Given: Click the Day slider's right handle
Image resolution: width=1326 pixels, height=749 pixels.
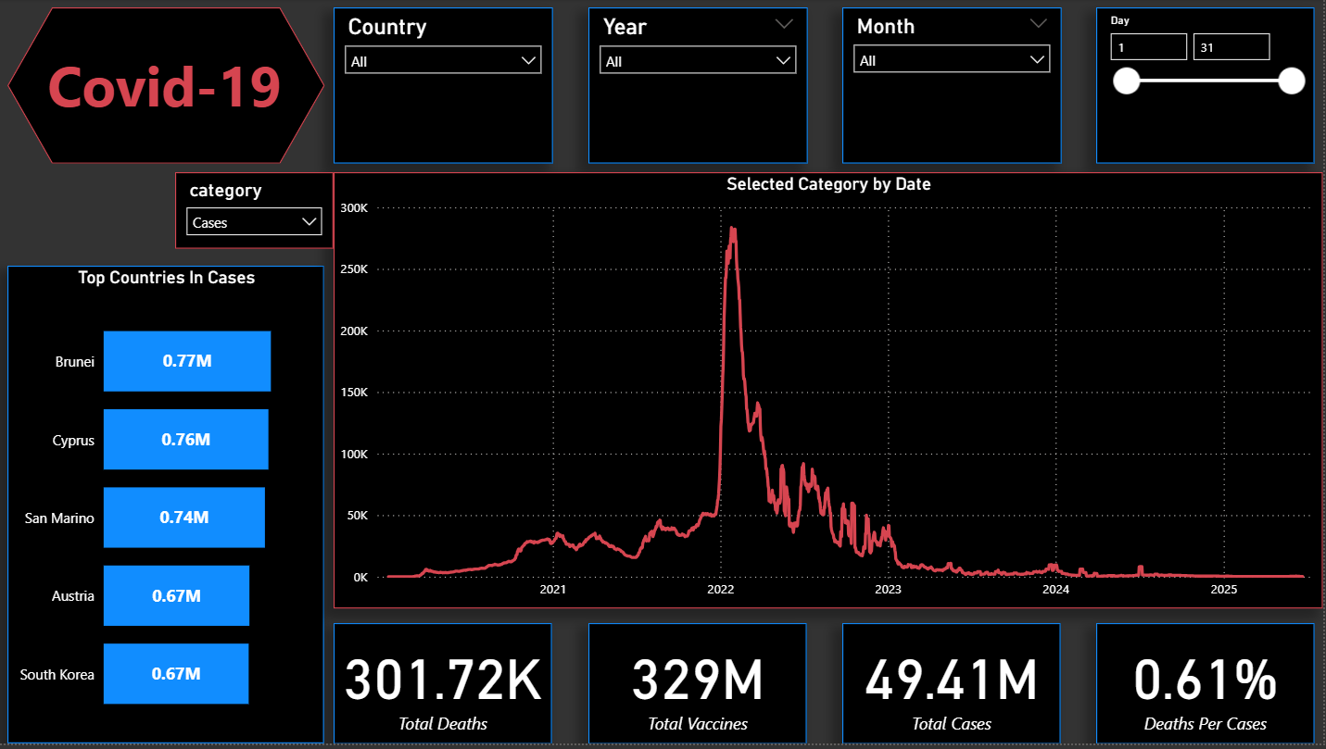Looking at the screenshot, I should [x=1291, y=81].
